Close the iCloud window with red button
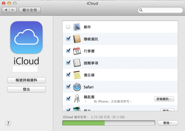The image size is (185, 131). 4,3
